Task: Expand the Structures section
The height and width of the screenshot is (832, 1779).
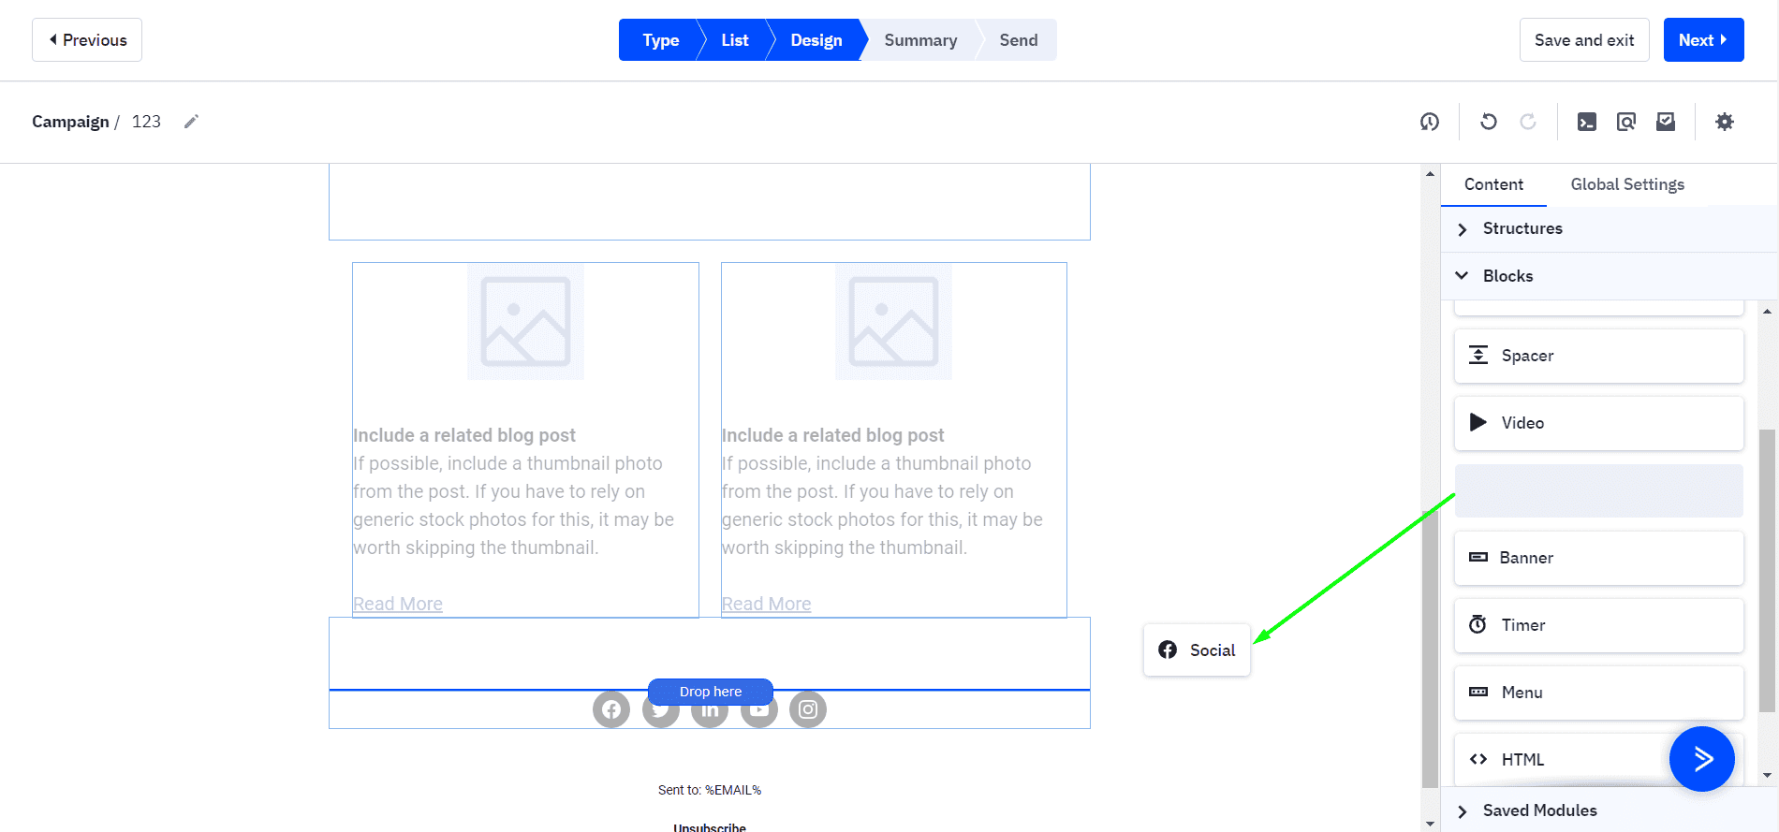Action: [x=1522, y=228]
